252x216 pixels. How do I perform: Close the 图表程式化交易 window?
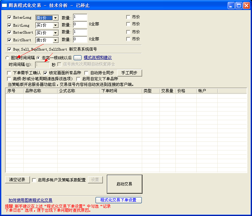coord(246,5)
